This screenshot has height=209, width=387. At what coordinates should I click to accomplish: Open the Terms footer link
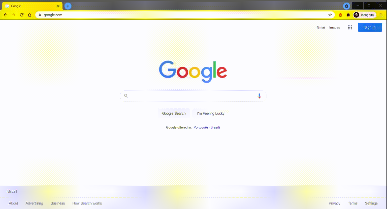352,203
